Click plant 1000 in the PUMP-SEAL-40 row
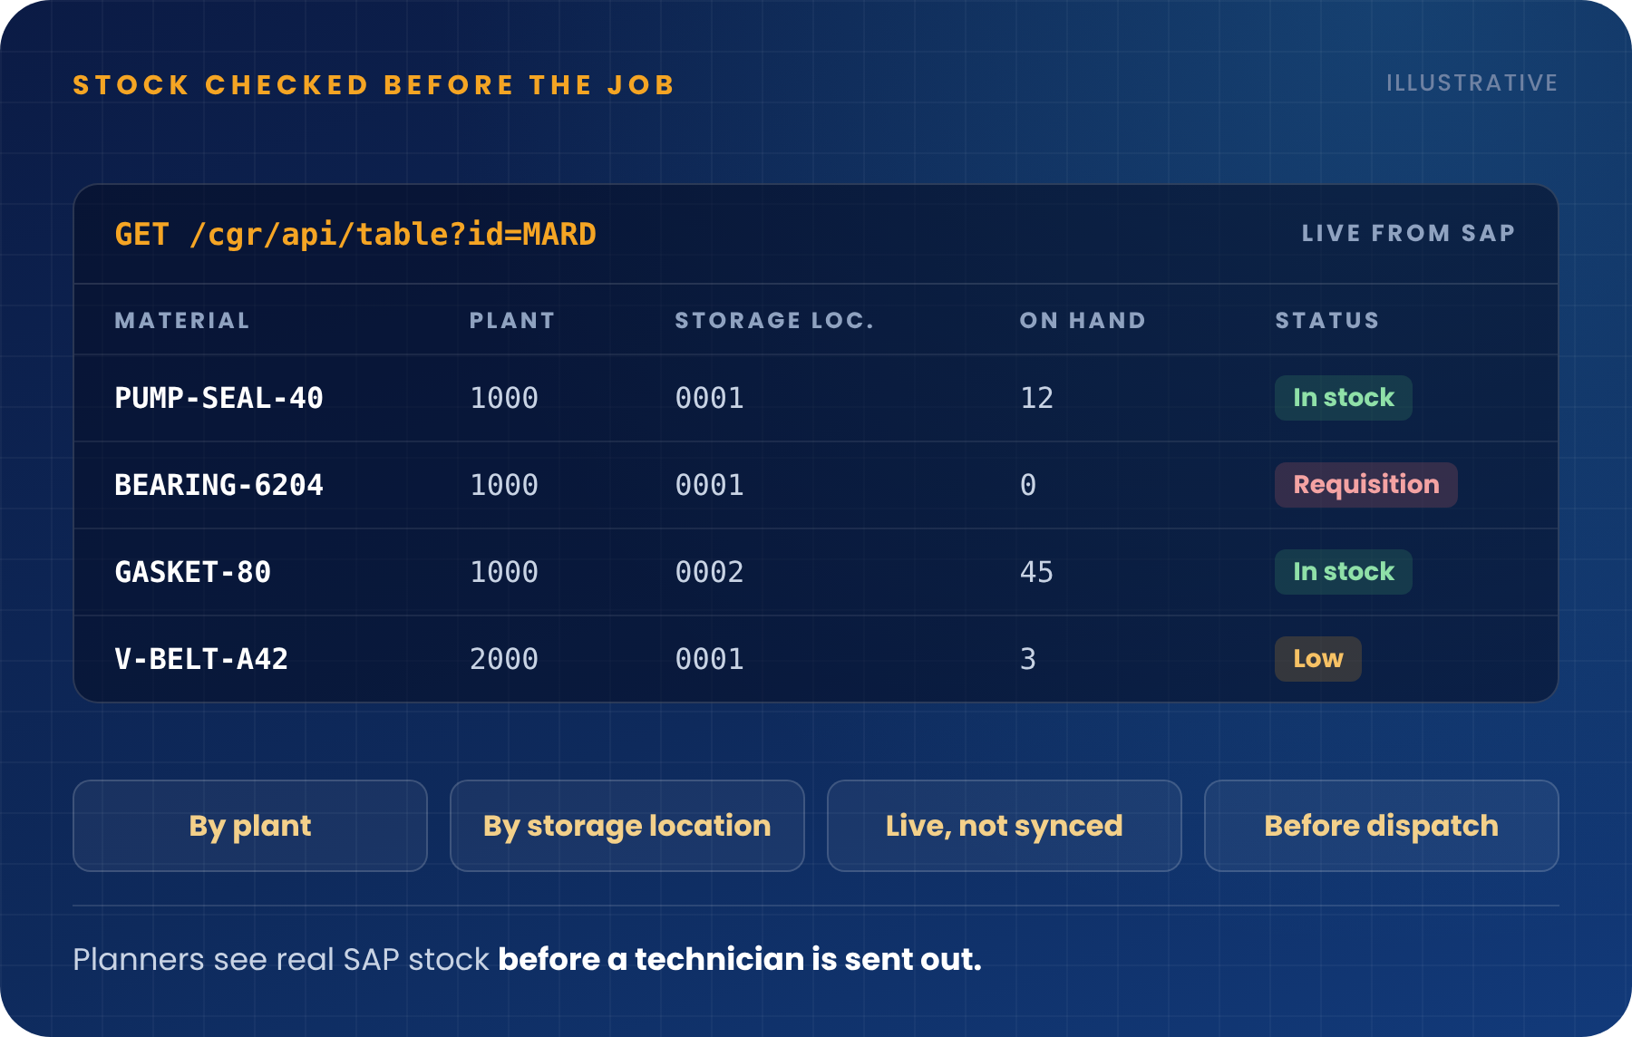This screenshot has width=1632, height=1037. [x=504, y=398]
